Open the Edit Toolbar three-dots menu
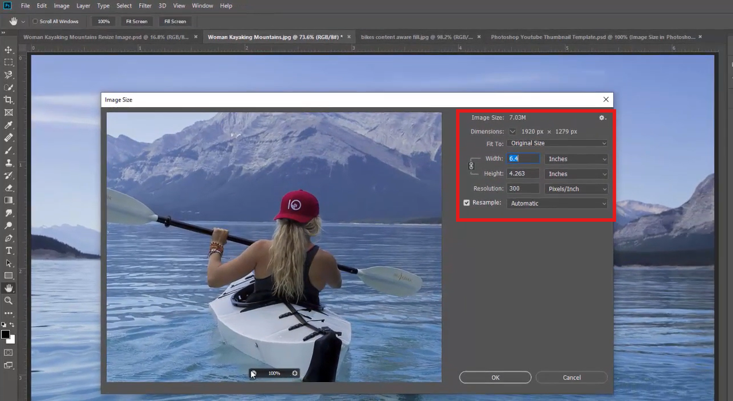 (9, 313)
